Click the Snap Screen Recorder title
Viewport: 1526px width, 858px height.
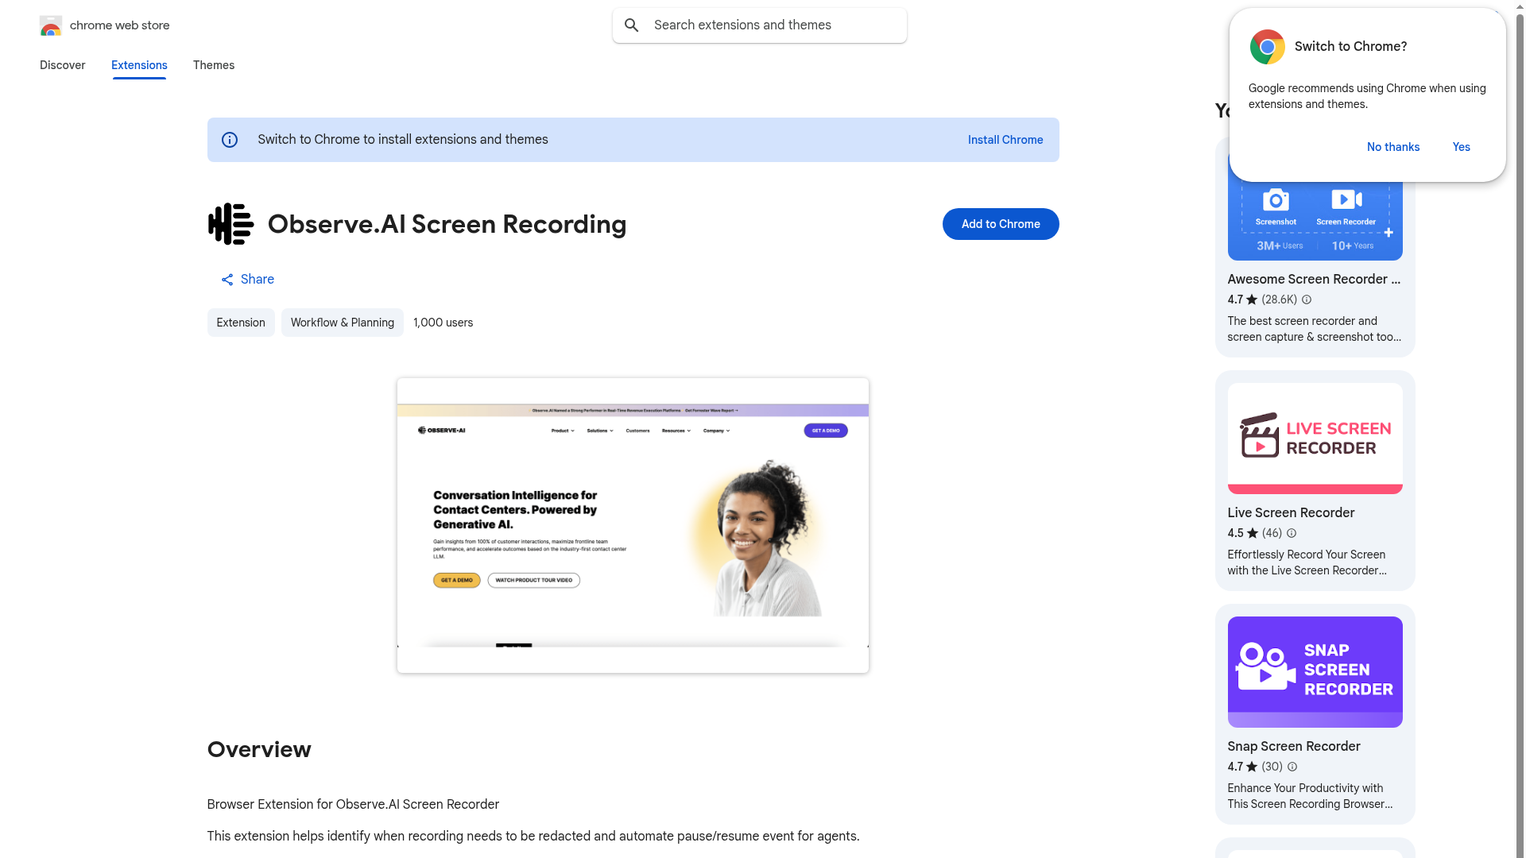(x=1294, y=747)
